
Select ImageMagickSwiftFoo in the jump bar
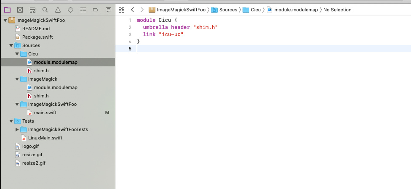click(x=181, y=10)
